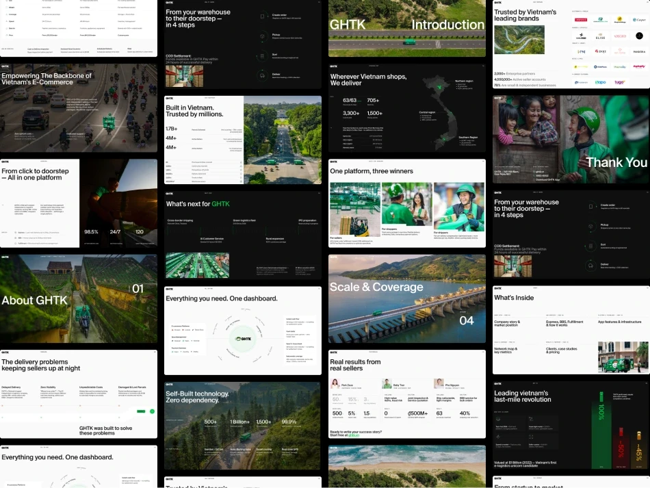Image resolution: width=650 pixels, height=488 pixels.
Task: Open the 'What's Inside' contents slide
Action: tap(571, 331)
